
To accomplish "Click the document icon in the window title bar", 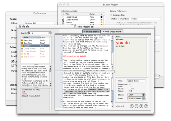I will [75, 27].
